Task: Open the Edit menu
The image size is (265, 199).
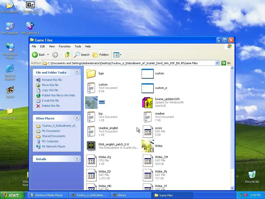Action: tap(42, 46)
